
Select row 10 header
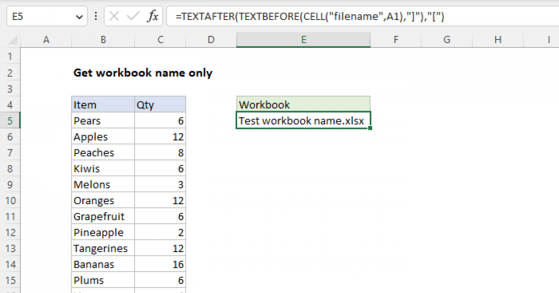10,201
